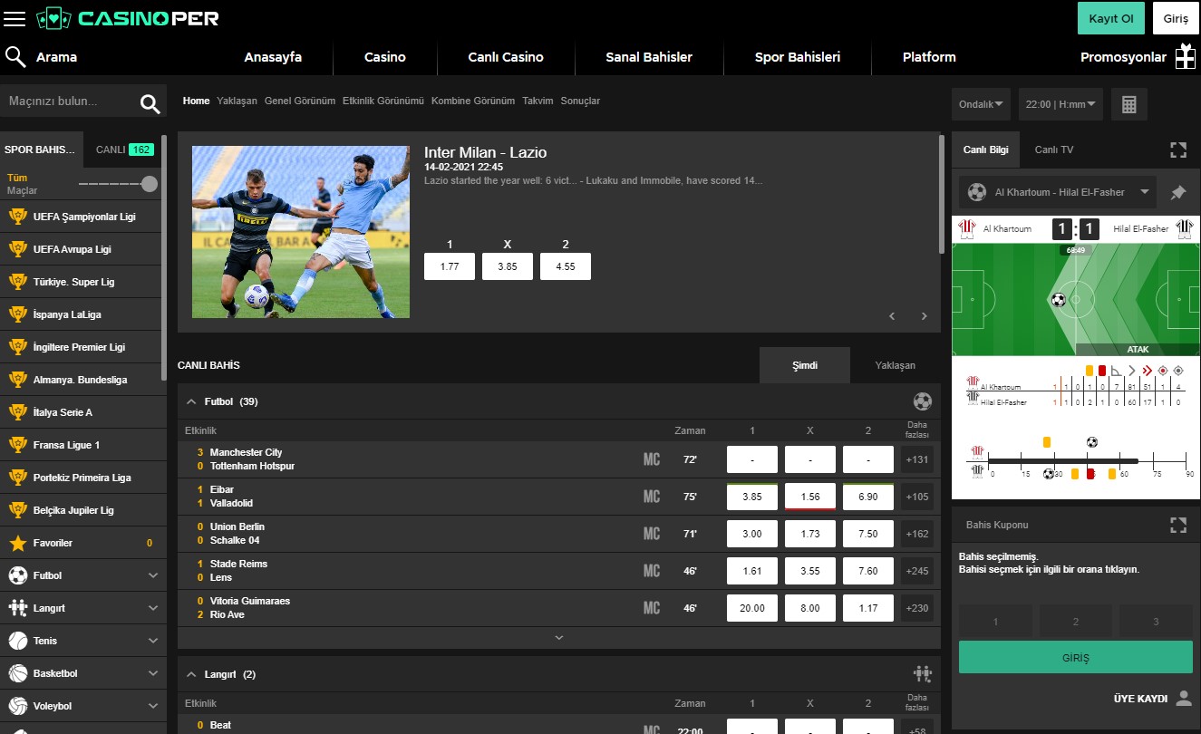Click the soccer ball icon in Futbol header

(923, 401)
